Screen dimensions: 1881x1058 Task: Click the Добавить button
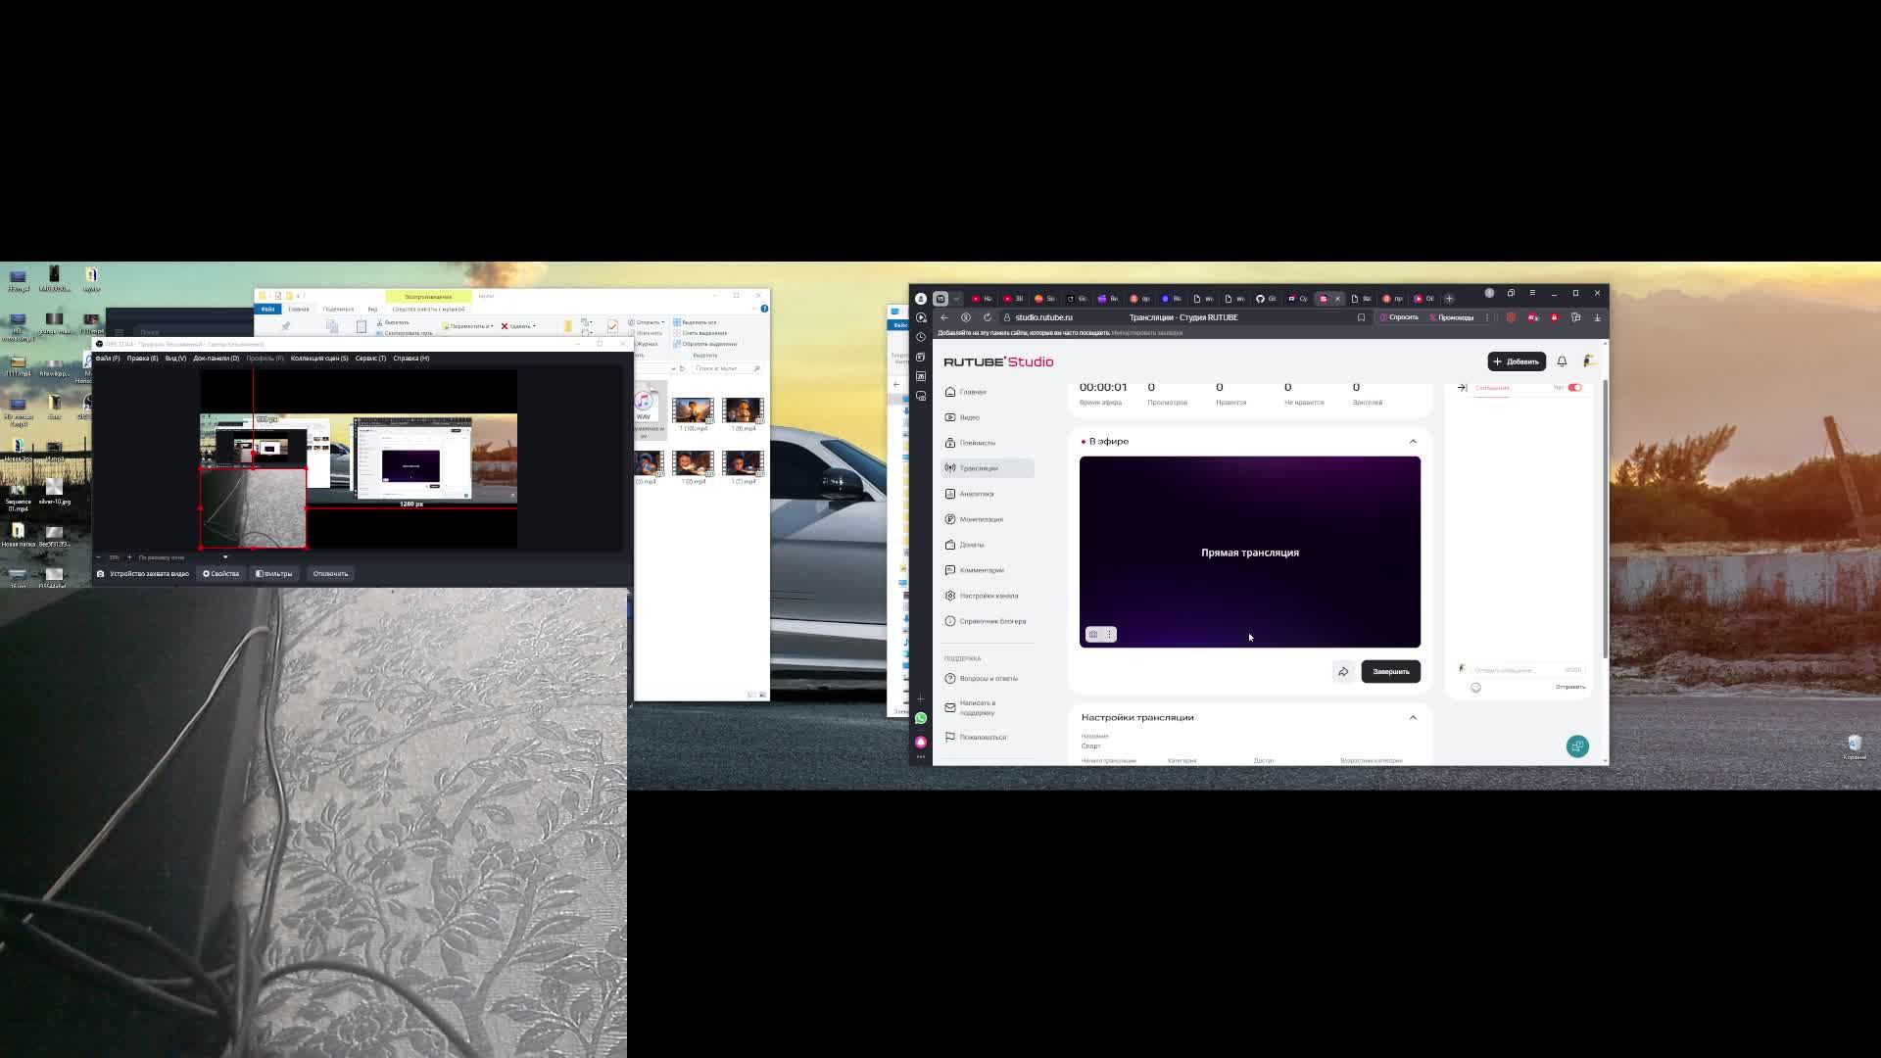[x=1516, y=361]
